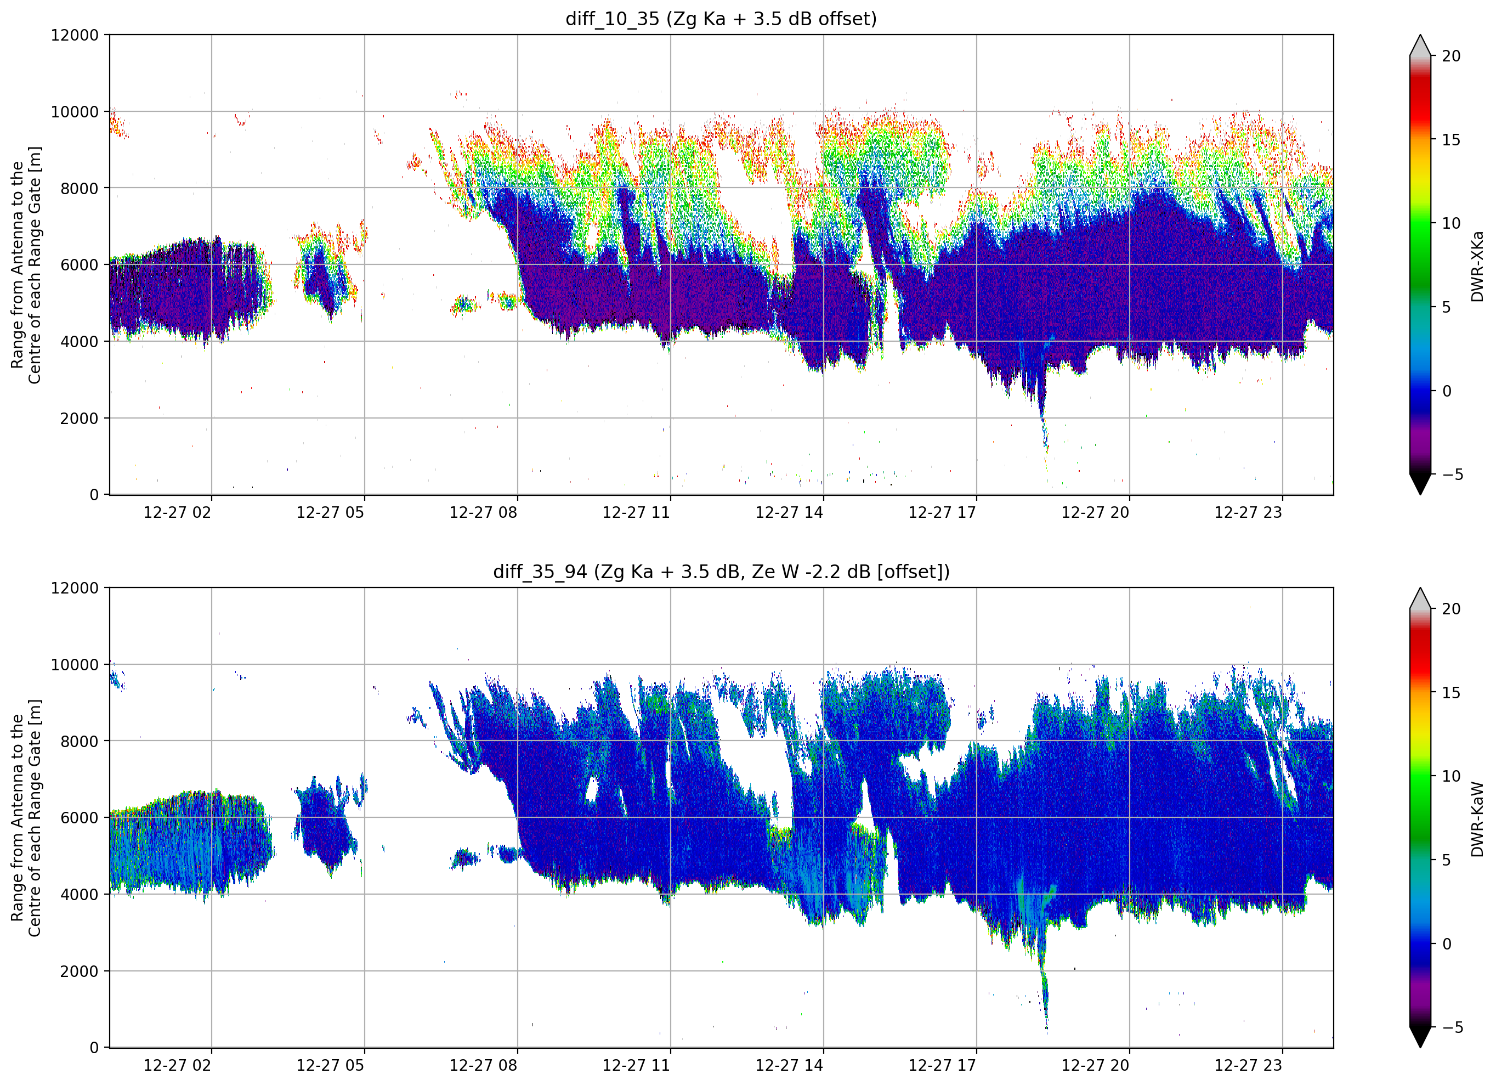This screenshot has height=1085, width=1496.
Task: Click the gray over-range arrow atop the DWR-KaW colorbar
Action: click(1420, 599)
